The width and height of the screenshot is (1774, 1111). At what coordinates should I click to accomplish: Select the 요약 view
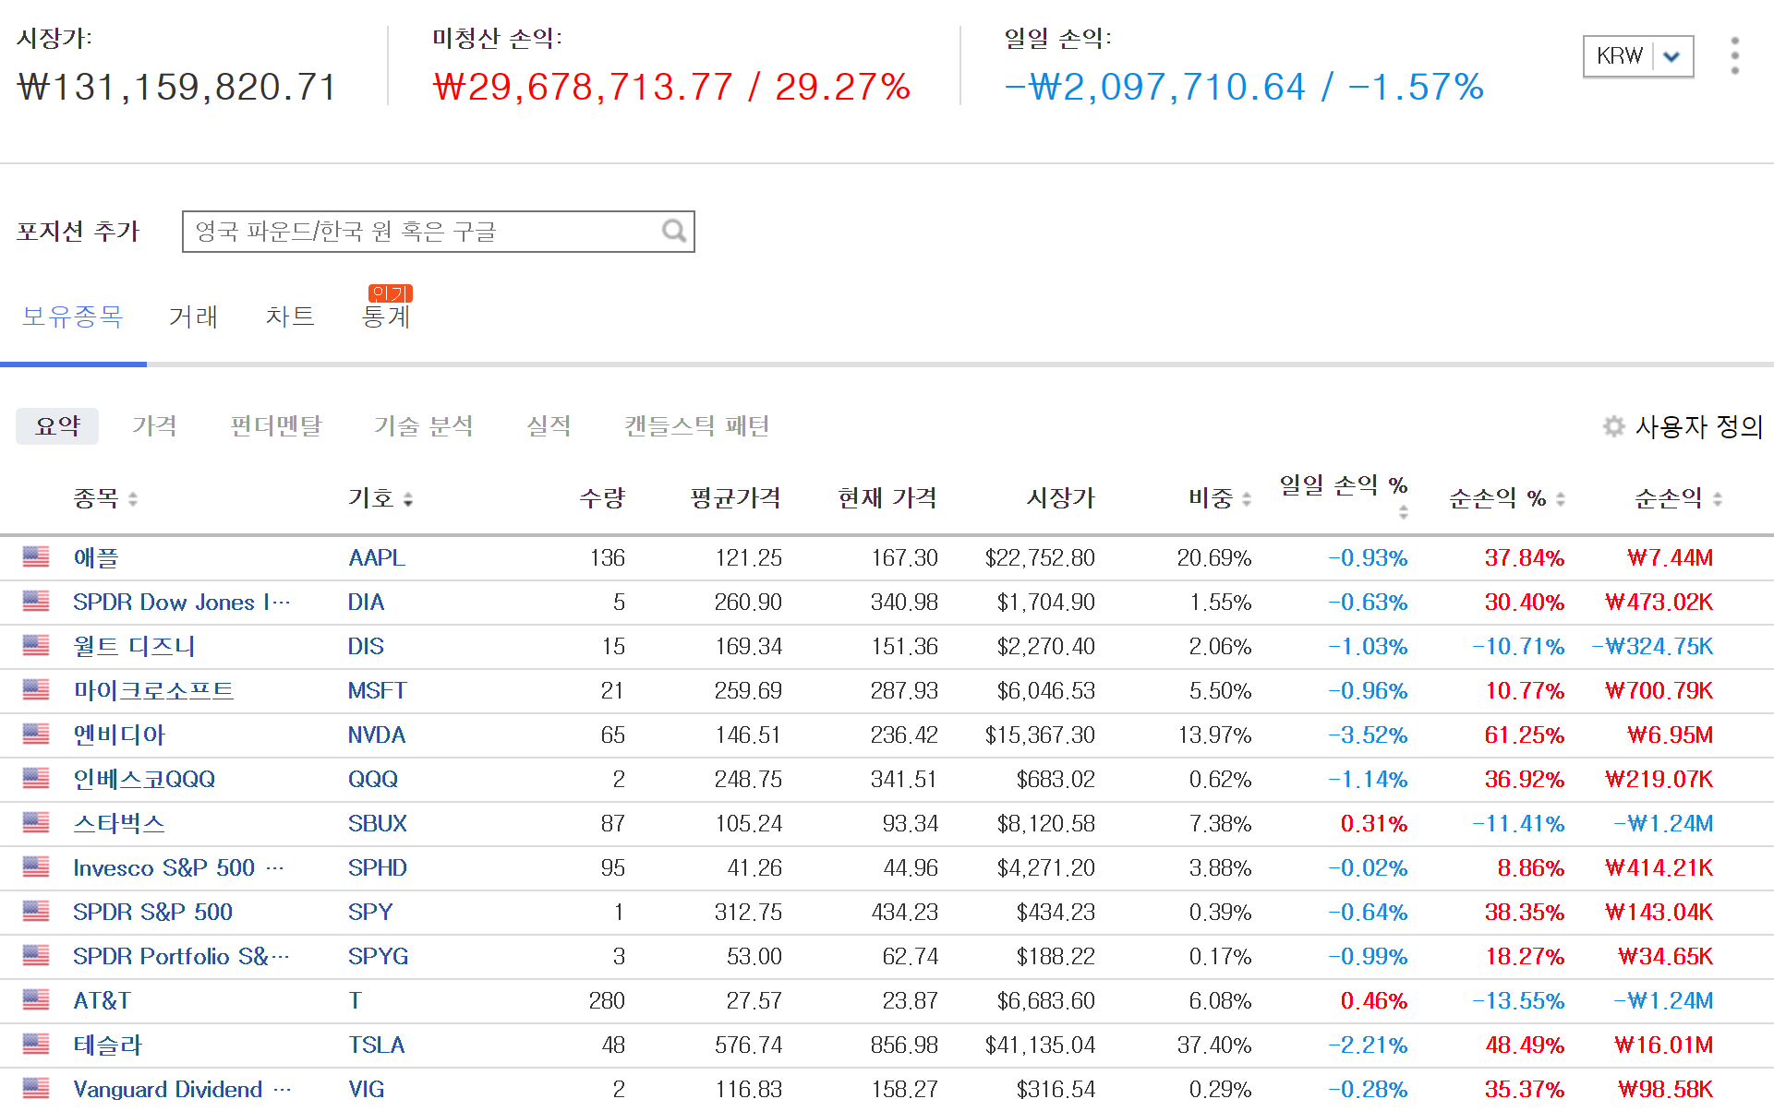[57, 426]
